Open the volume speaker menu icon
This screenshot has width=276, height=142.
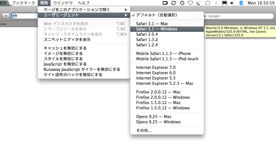pyautogui.click(x=232, y=3)
